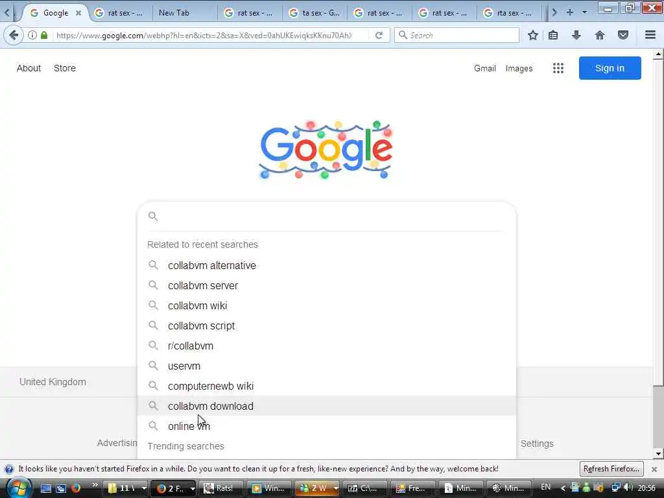The image size is (664, 498).
Task: Click the Show Desktop quick launch icon
Action: tap(46, 488)
